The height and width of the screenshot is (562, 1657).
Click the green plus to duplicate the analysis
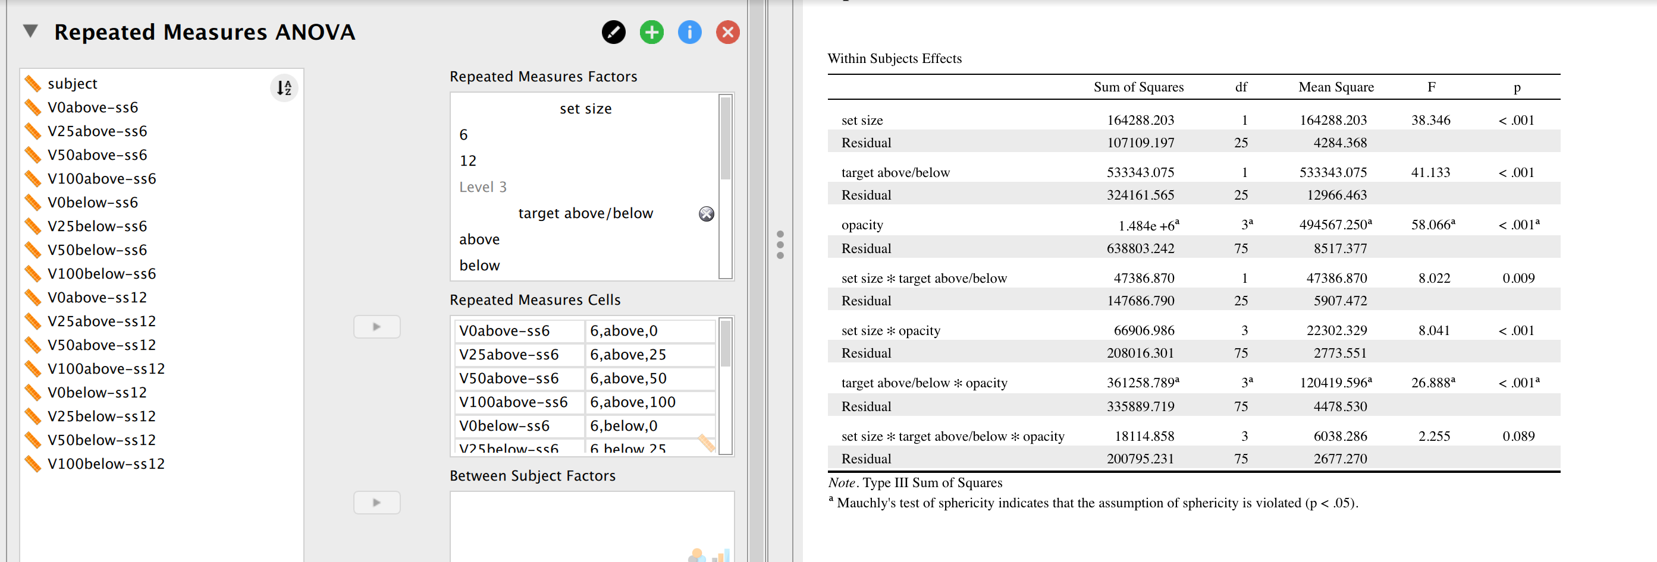tap(651, 32)
